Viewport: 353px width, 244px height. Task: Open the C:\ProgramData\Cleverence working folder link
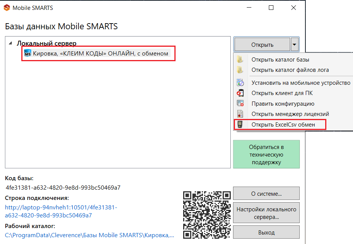point(89,235)
